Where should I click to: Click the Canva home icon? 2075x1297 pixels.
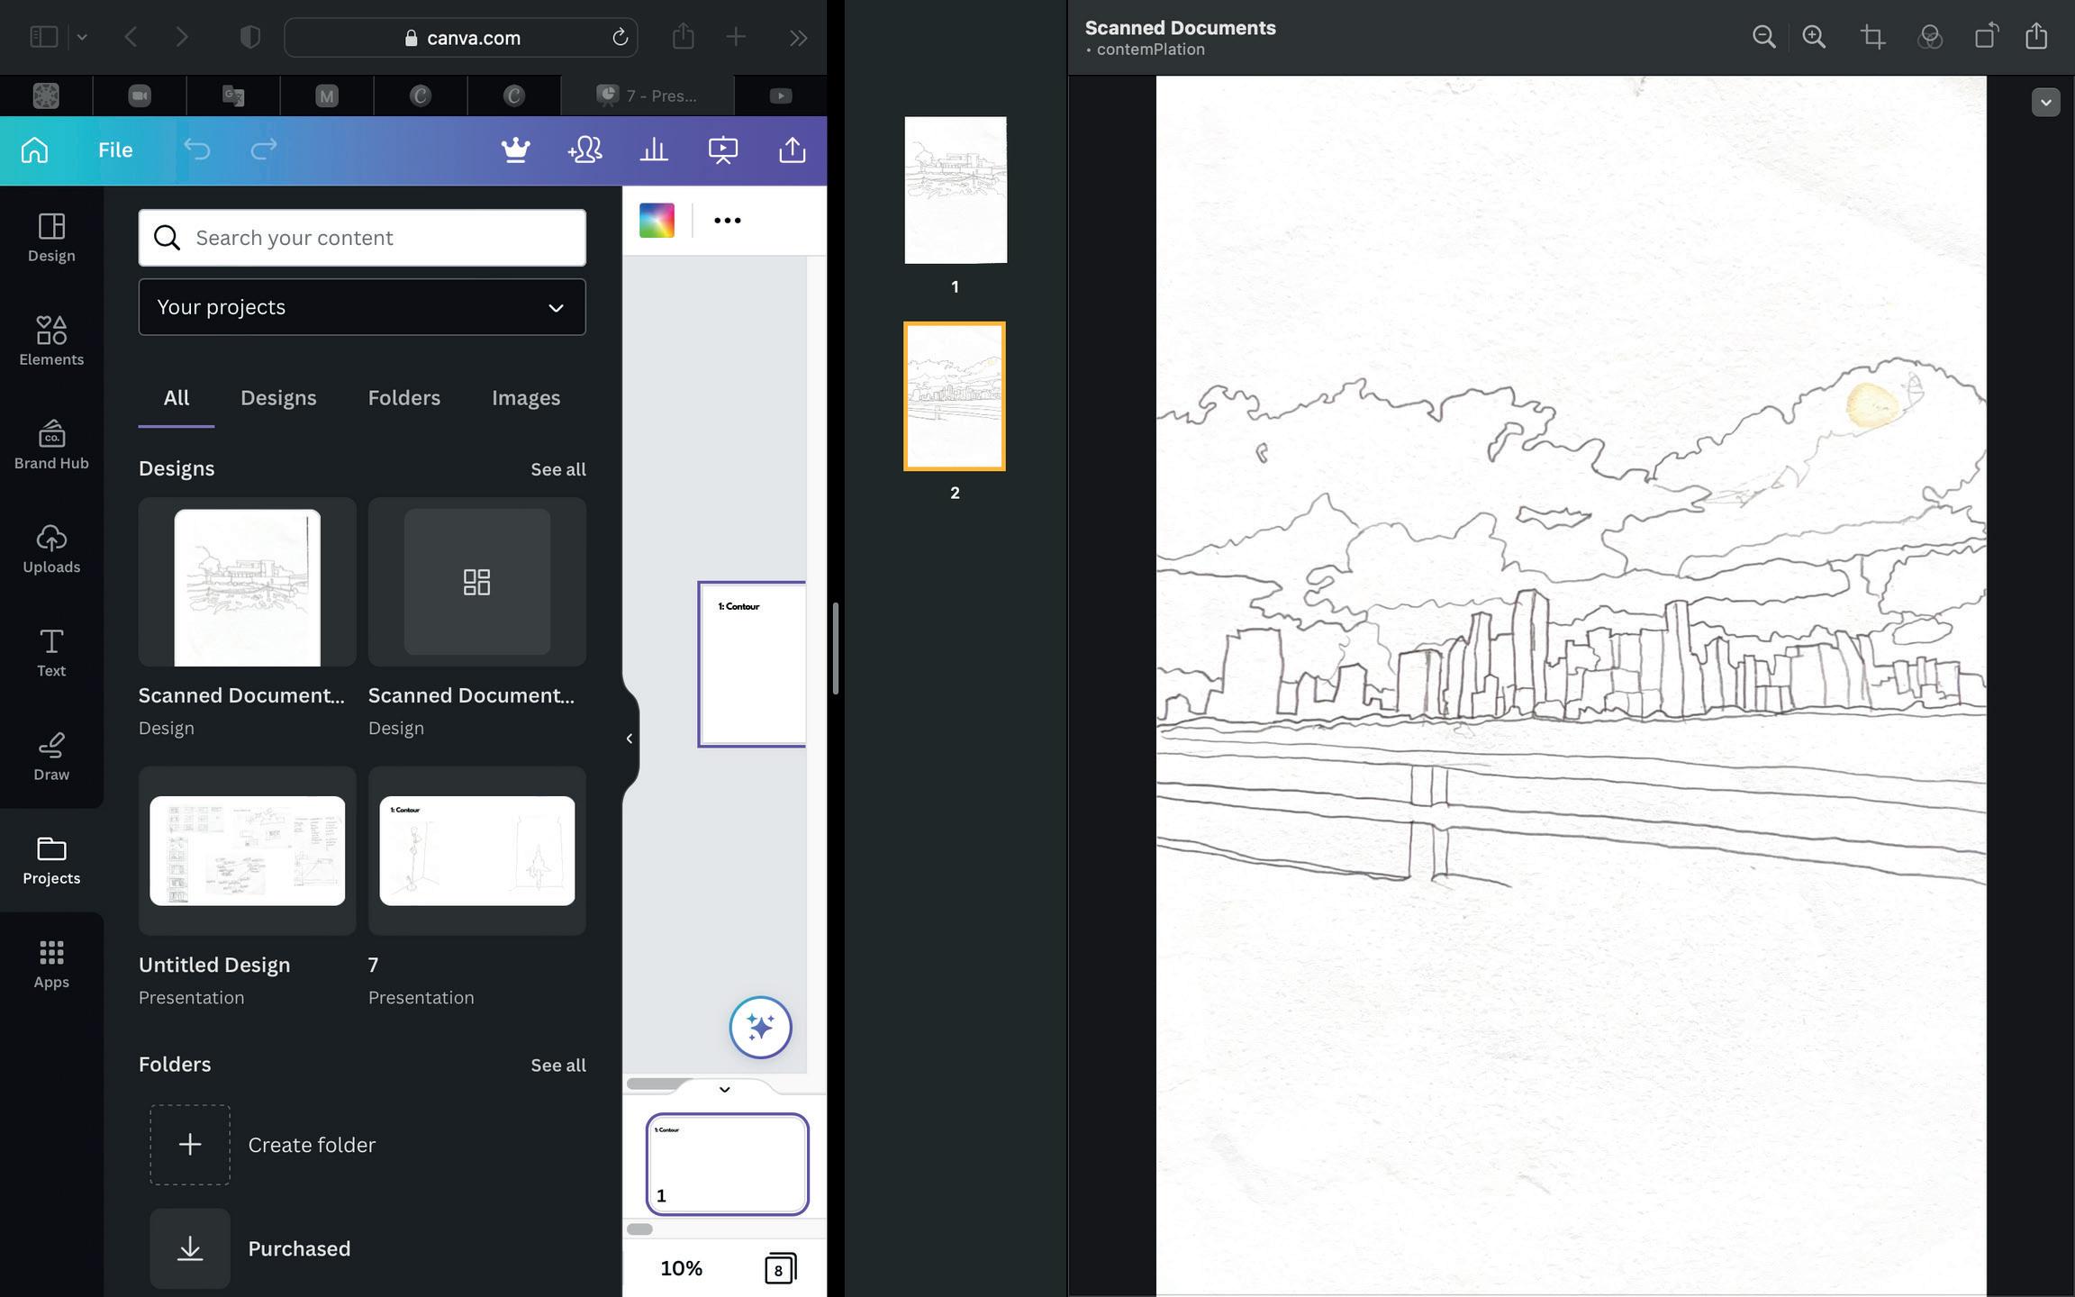click(34, 150)
